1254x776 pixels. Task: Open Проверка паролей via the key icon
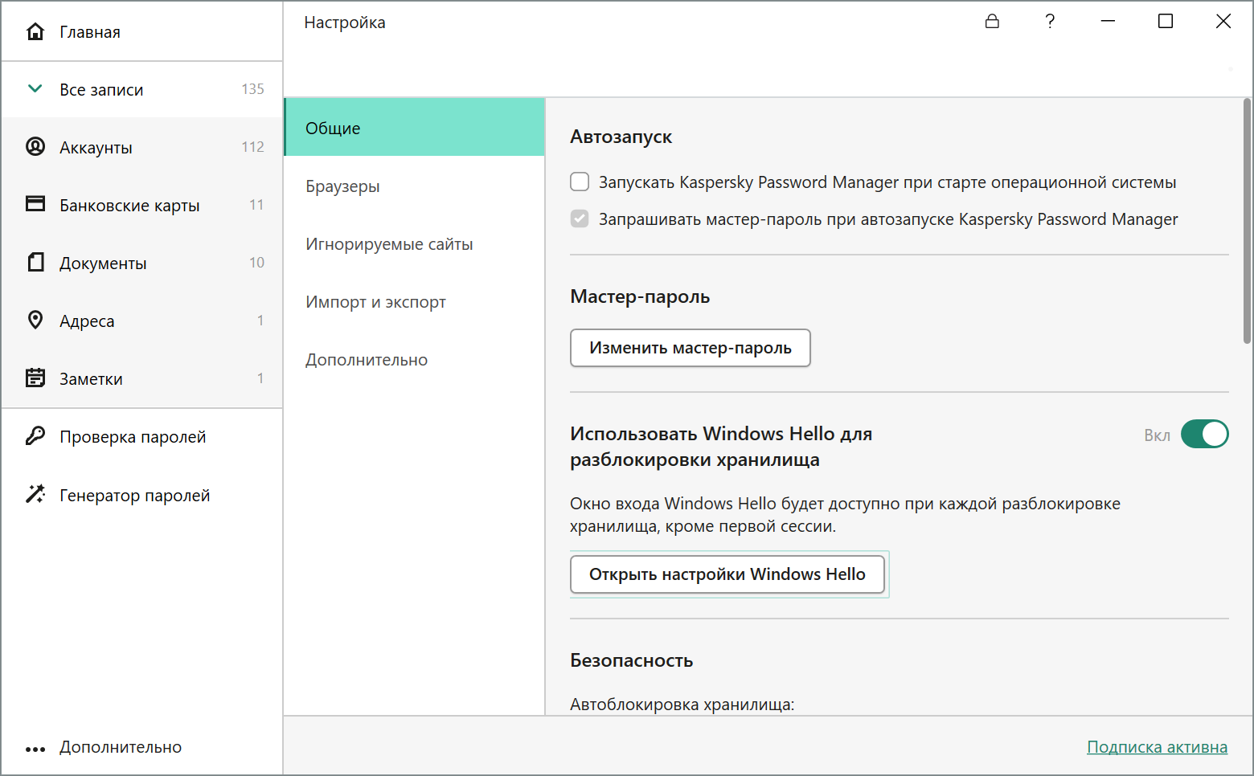[x=35, y=436]
